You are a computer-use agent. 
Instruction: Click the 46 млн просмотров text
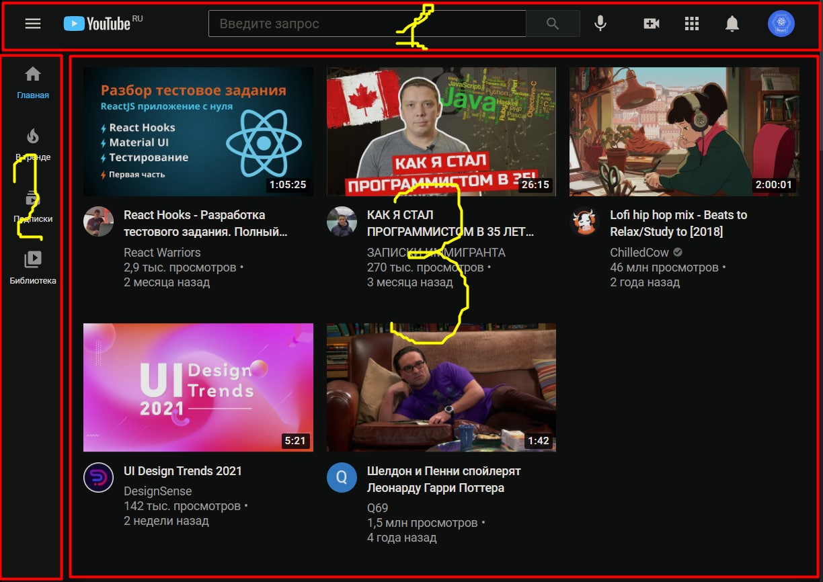pyautogui.click(x=664, y=267)
